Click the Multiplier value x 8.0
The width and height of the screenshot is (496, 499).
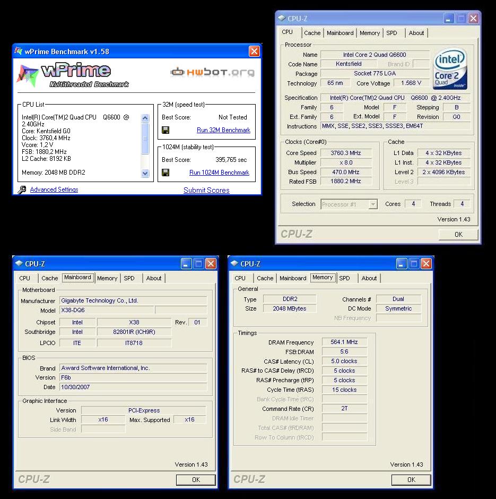tap(346, 162)
